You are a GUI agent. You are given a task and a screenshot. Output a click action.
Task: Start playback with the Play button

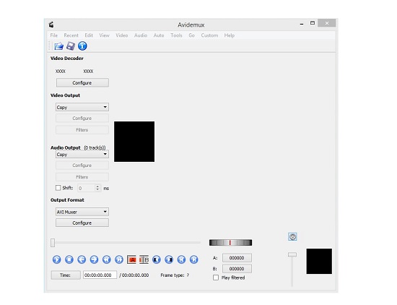coord(57,259)
